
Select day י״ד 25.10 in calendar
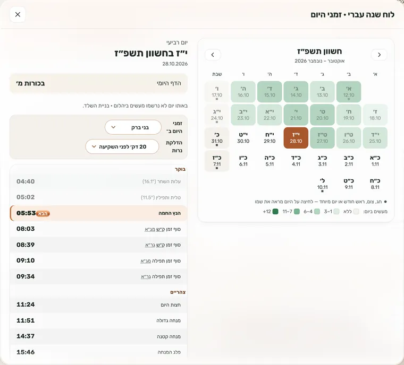pos(375,138)
